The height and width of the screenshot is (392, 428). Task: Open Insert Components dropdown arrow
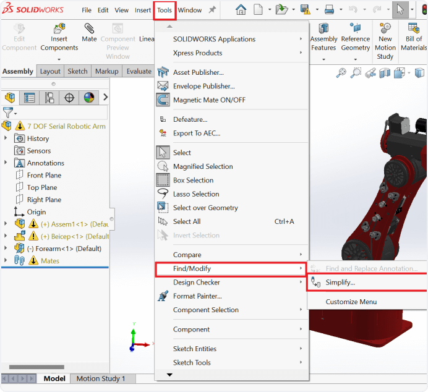coord(59,59)
